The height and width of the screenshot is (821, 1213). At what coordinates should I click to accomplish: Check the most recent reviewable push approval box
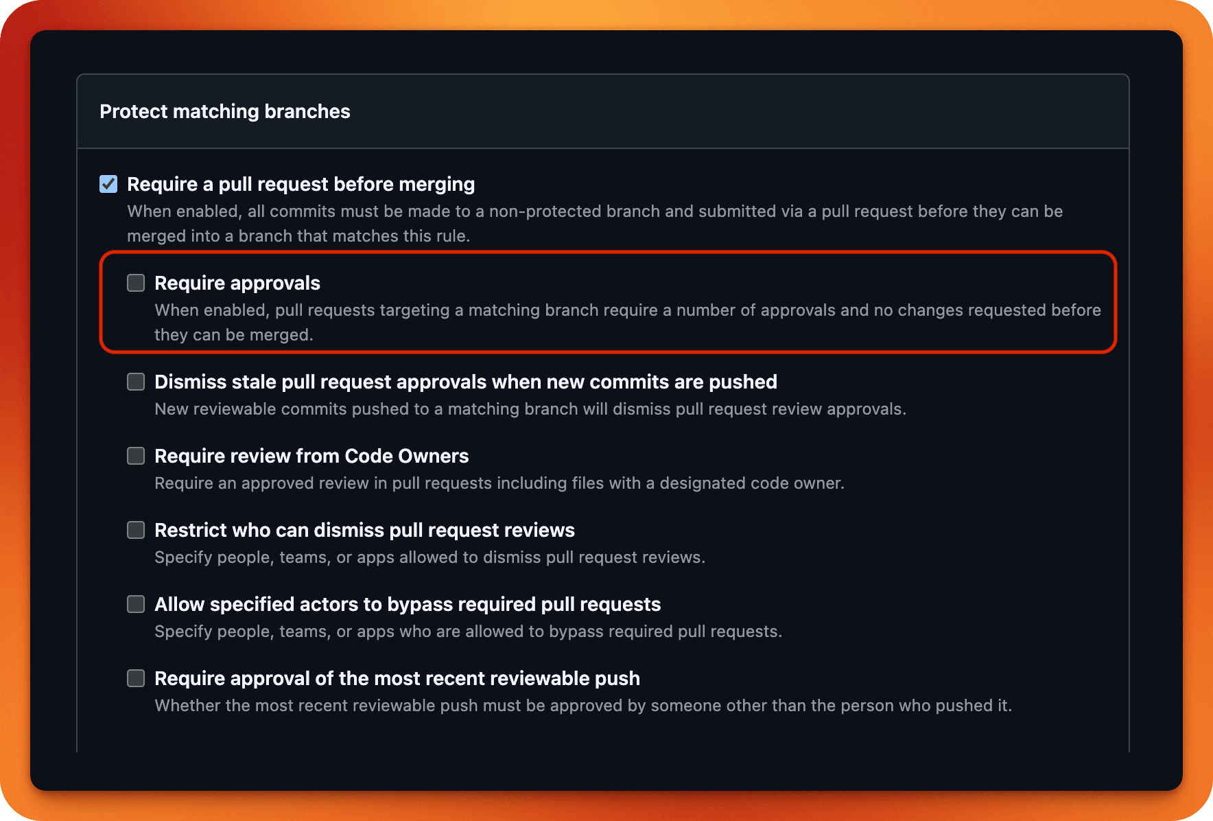tap(136, 678)
